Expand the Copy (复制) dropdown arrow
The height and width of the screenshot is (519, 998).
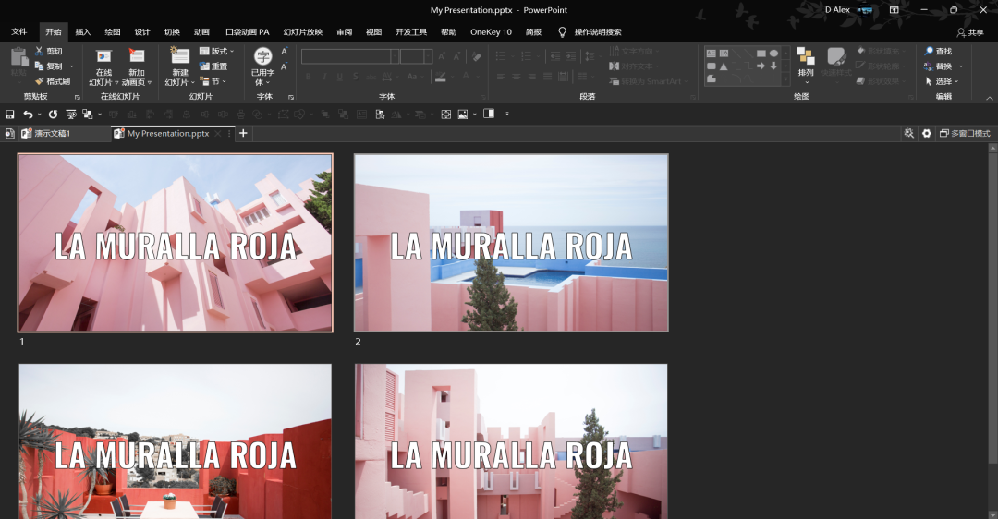coord(71,66)
